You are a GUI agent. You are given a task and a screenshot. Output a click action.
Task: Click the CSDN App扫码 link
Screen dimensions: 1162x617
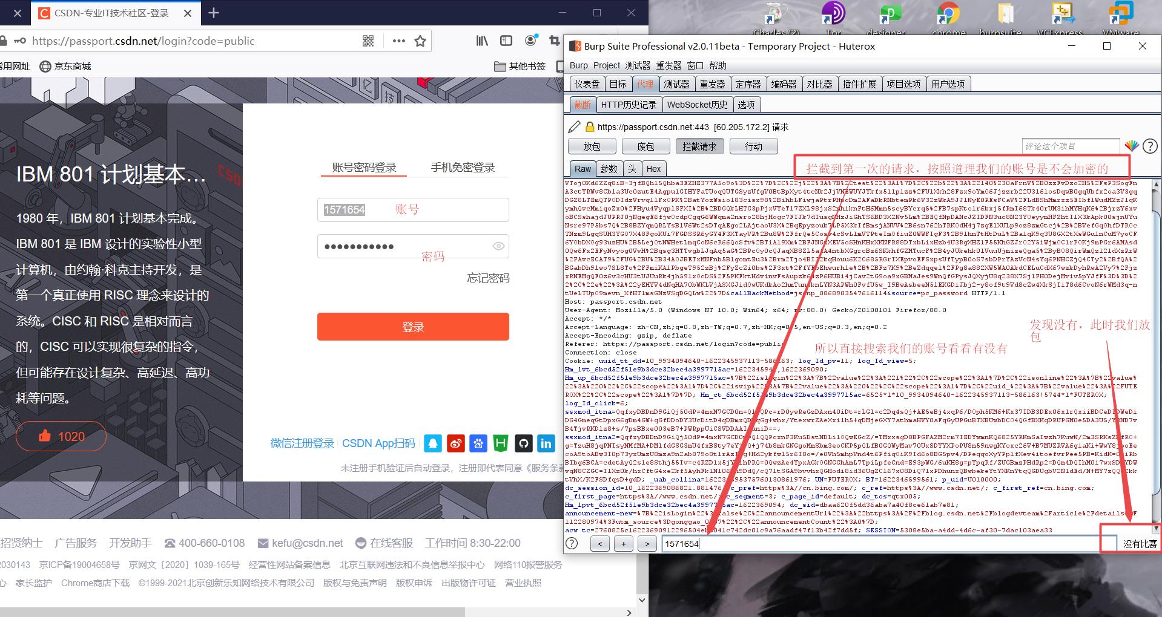[378, 443]
